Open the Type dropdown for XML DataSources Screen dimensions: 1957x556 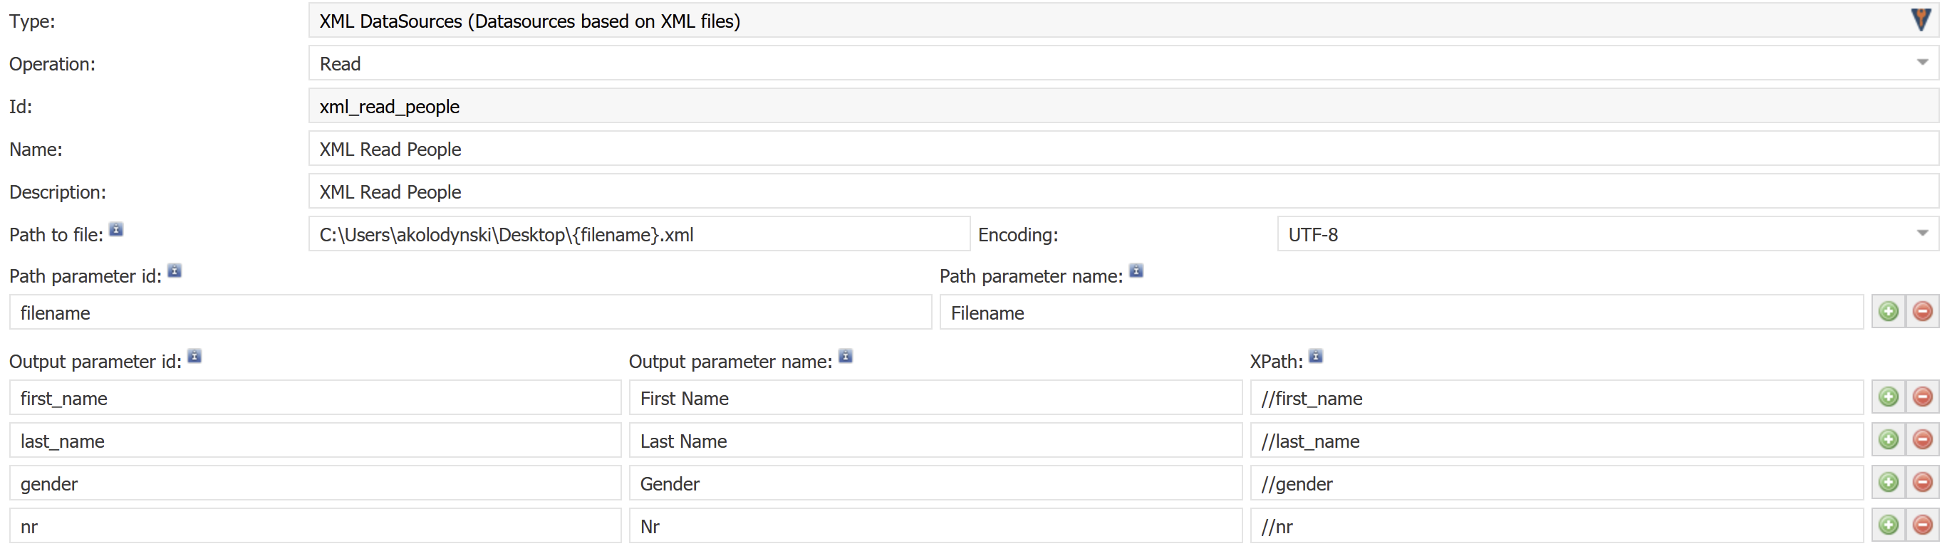pos(1921,21)
